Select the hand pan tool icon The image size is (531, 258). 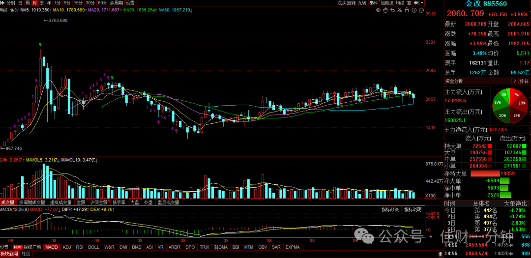click(385, 10)
